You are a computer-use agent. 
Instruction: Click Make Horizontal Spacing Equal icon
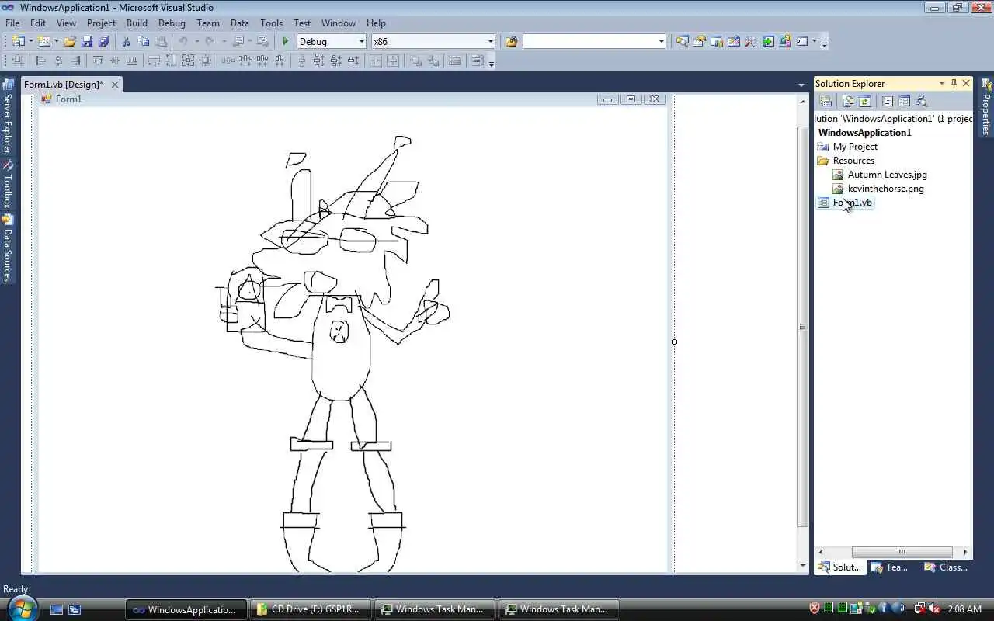click(228, 61)
